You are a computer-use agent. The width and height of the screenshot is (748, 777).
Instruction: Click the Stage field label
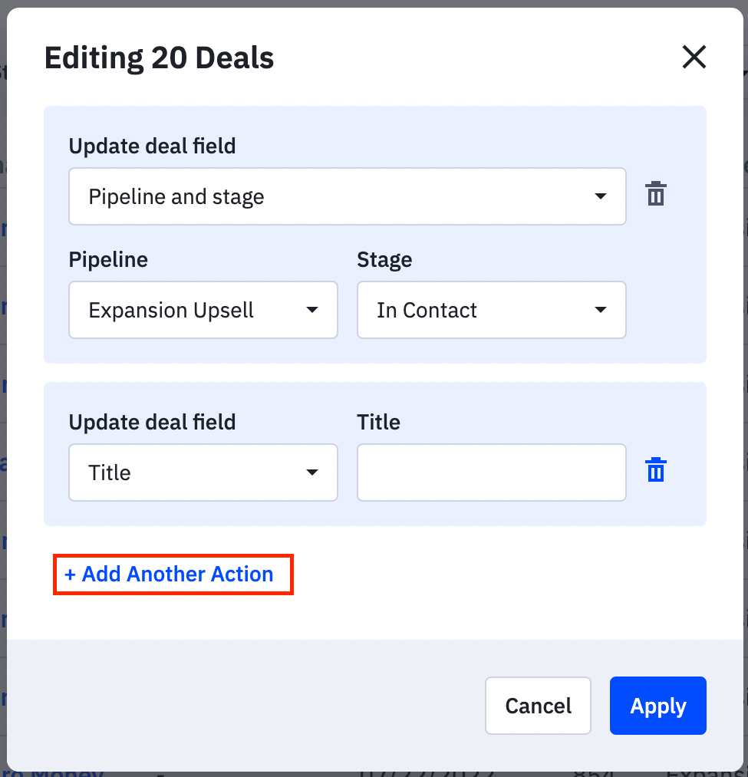click(384, 260)
